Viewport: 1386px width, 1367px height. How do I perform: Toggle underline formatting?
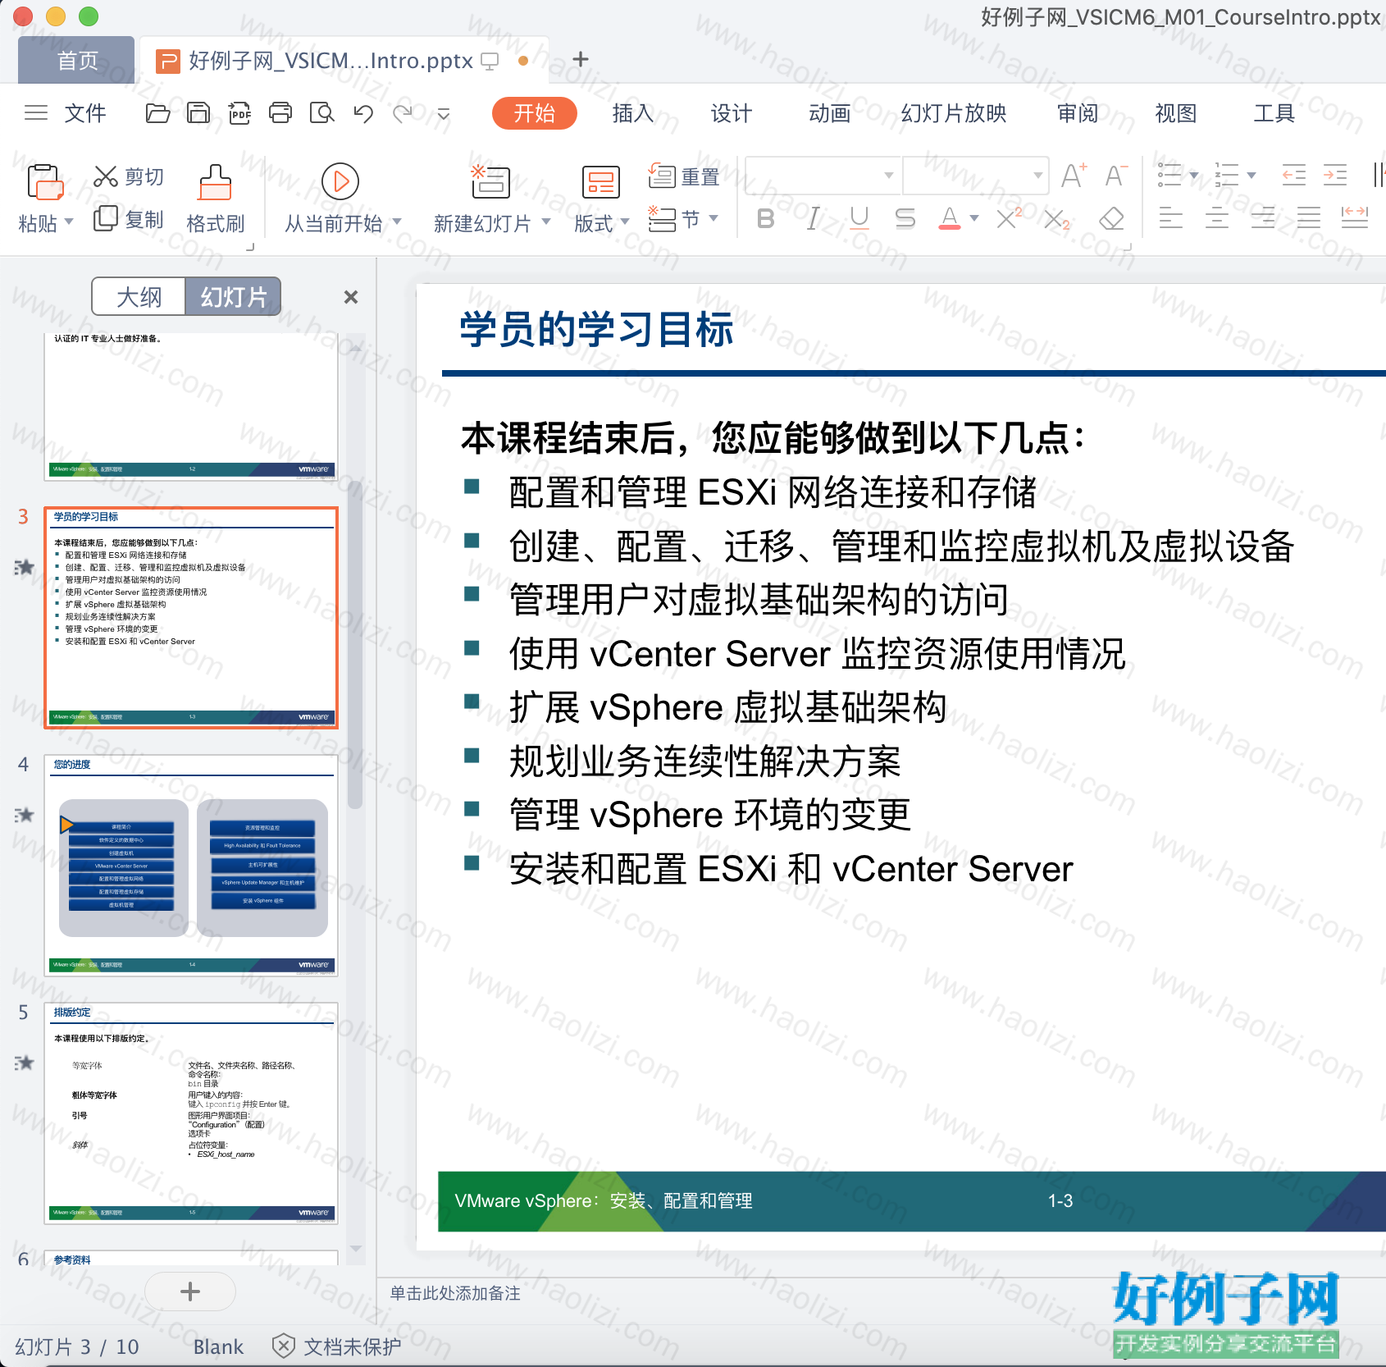pos(859,218)
